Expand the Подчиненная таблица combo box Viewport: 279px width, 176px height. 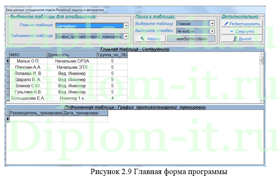126,37
